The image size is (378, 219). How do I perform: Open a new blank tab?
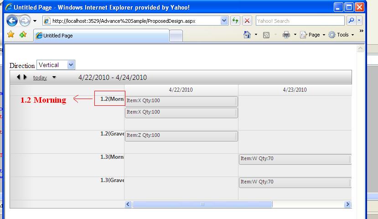pos(176,36)
